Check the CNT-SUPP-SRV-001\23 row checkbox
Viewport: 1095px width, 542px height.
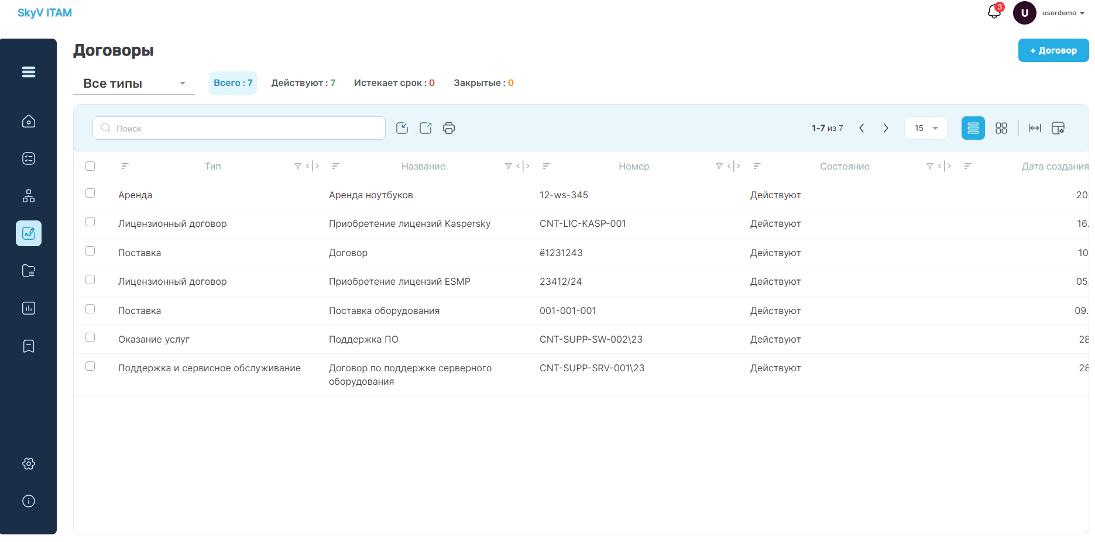pos(90,366)
